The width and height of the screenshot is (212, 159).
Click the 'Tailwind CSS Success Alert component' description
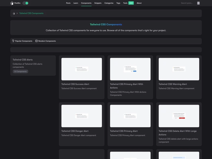pos(79,89)
